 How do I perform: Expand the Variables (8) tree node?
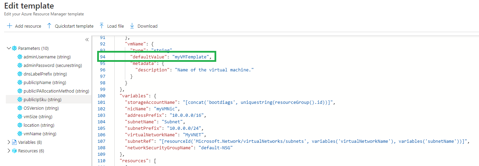[x=9, y=142]
